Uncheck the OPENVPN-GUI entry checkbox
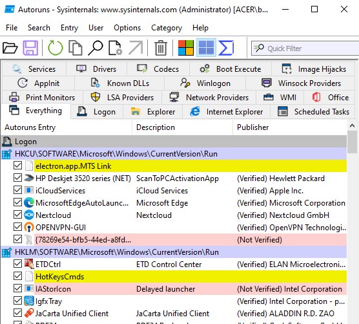359x324 pixels. click(x=17, y=227)
